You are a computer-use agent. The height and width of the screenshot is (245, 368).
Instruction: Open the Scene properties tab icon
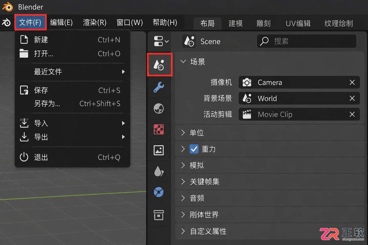point(159,65)
